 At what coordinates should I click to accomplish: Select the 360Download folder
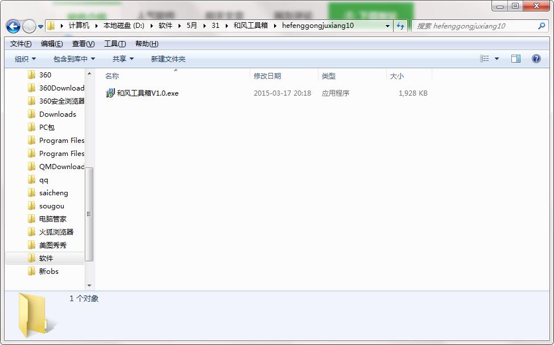(62, 88)
